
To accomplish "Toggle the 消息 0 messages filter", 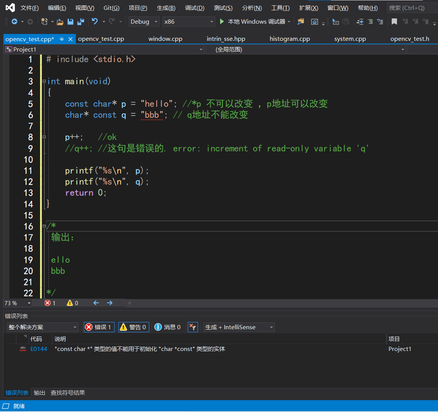I will point(167,327).
